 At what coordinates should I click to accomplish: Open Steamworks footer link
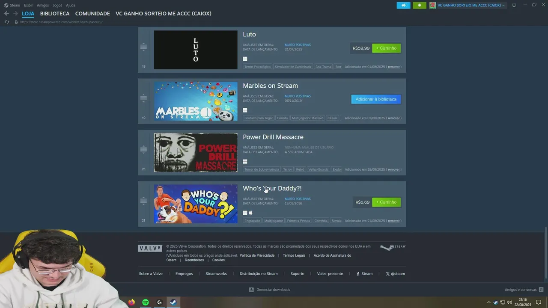coord(216,274)
